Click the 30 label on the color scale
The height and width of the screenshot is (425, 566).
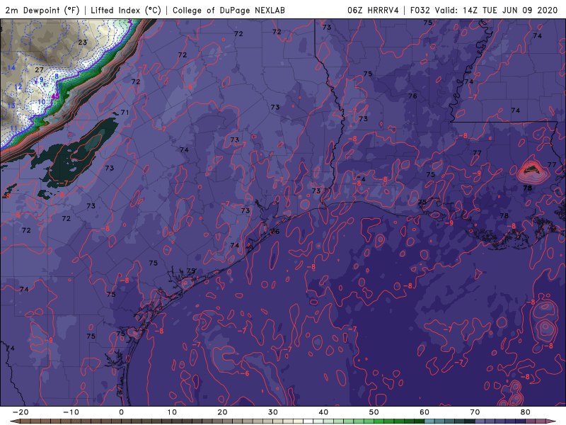tap(273, 412)
